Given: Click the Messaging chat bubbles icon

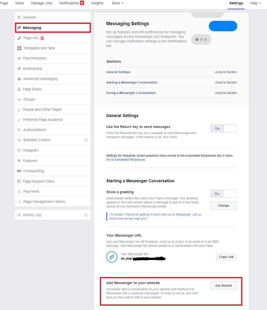Looking at the screenshot, I should (19, 28).
